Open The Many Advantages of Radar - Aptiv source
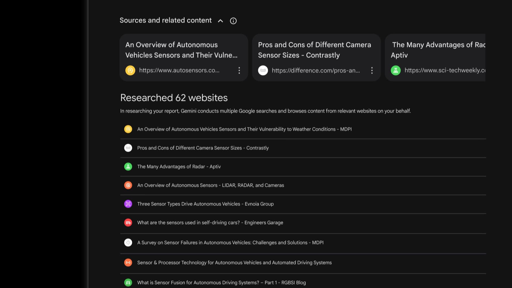This screenshot has width=512, height=288. point(179,166)
